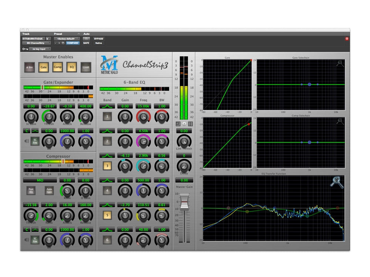The height and width of the screenshot is (277, 370).
Task: Open the compressor character MIO selector
Action: pyautogui.click(x=40, y=180)
